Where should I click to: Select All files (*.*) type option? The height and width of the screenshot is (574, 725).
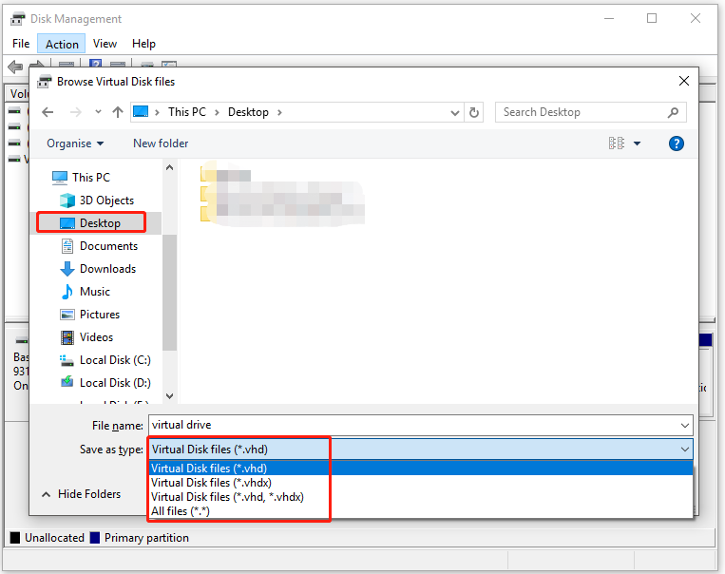point(180,511)
